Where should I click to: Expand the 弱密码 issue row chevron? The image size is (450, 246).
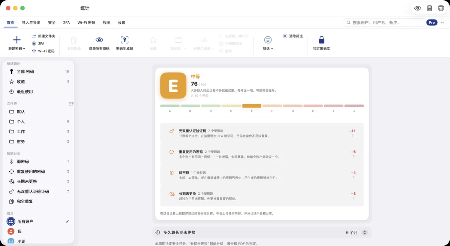click(353, 177)
